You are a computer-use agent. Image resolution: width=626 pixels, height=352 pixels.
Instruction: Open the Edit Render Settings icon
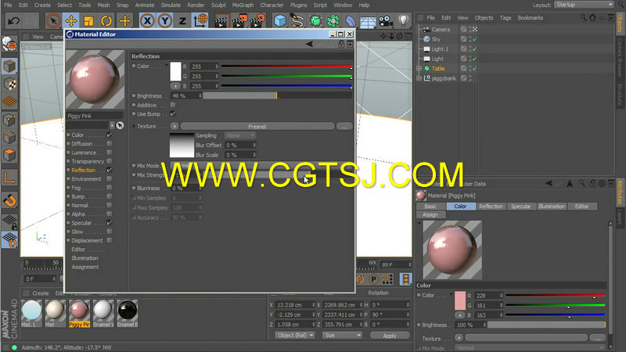pos(257,20)
